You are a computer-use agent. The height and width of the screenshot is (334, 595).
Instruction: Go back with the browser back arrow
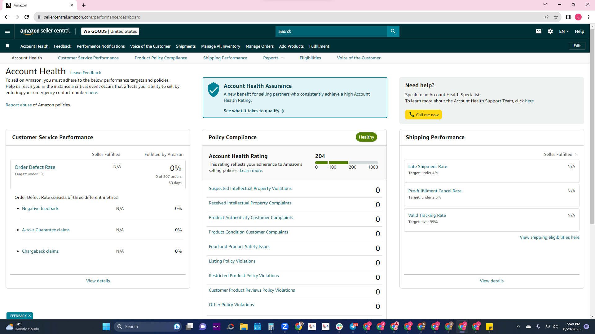click(7, 17)
